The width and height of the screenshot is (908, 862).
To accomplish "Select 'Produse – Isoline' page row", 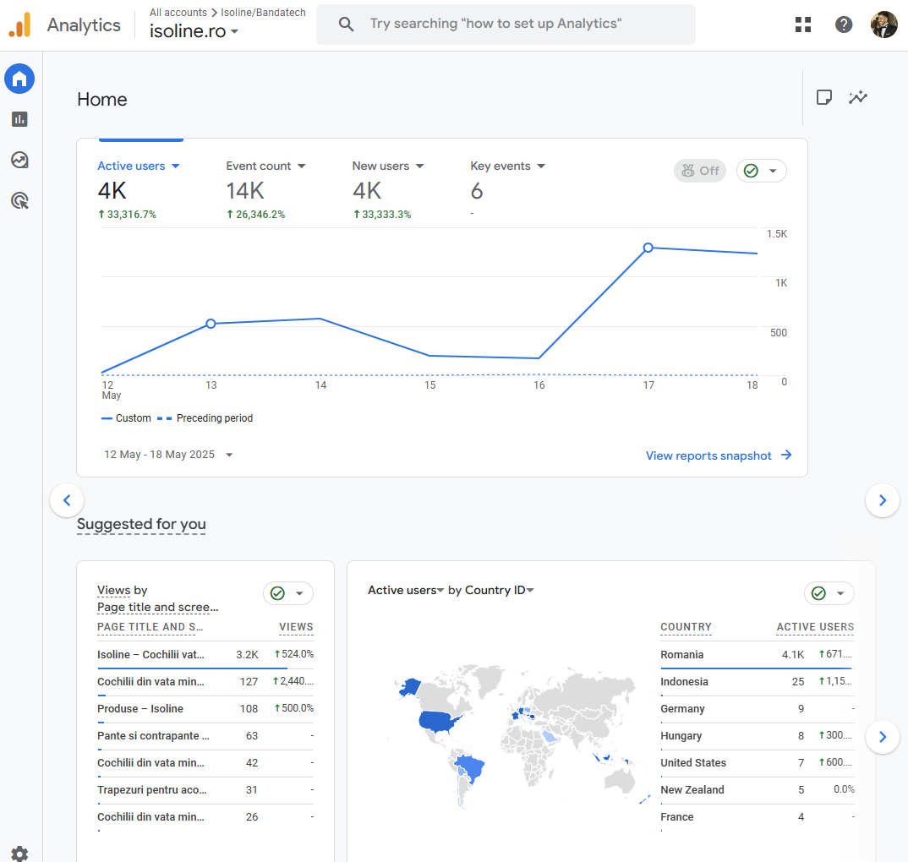I will (205, 708).
